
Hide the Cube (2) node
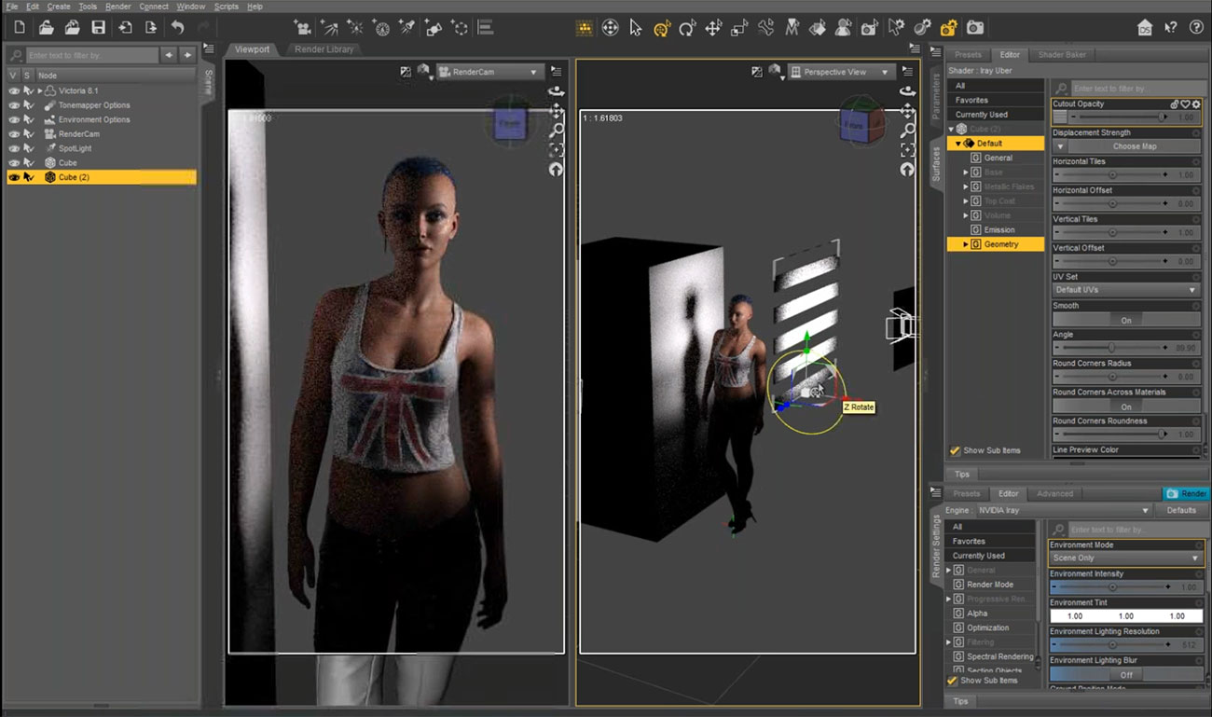point(13,177)
